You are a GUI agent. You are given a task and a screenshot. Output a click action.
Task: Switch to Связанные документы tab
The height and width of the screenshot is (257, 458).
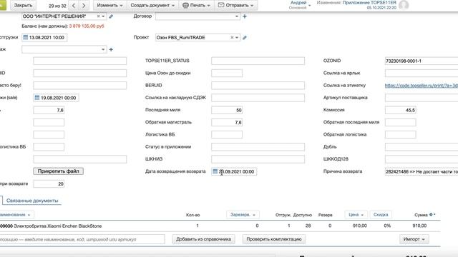point(32,201)
